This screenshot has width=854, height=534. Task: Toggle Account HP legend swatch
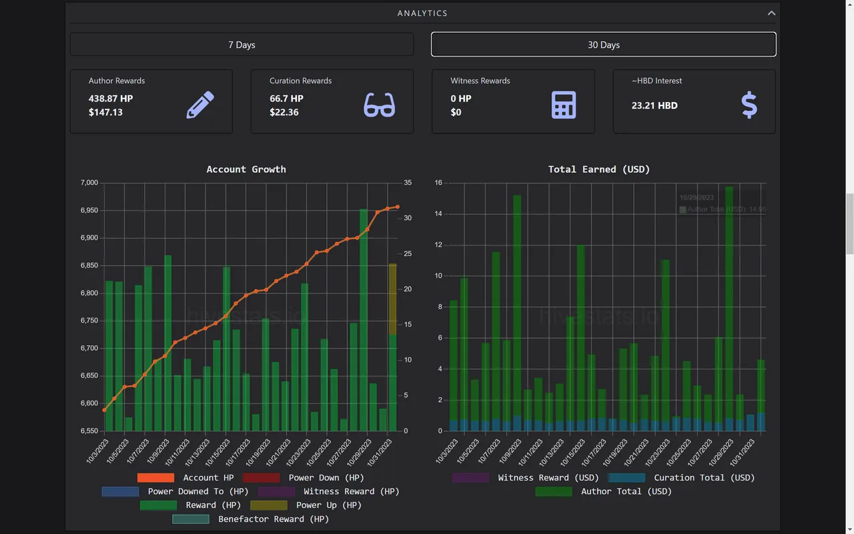155,478
